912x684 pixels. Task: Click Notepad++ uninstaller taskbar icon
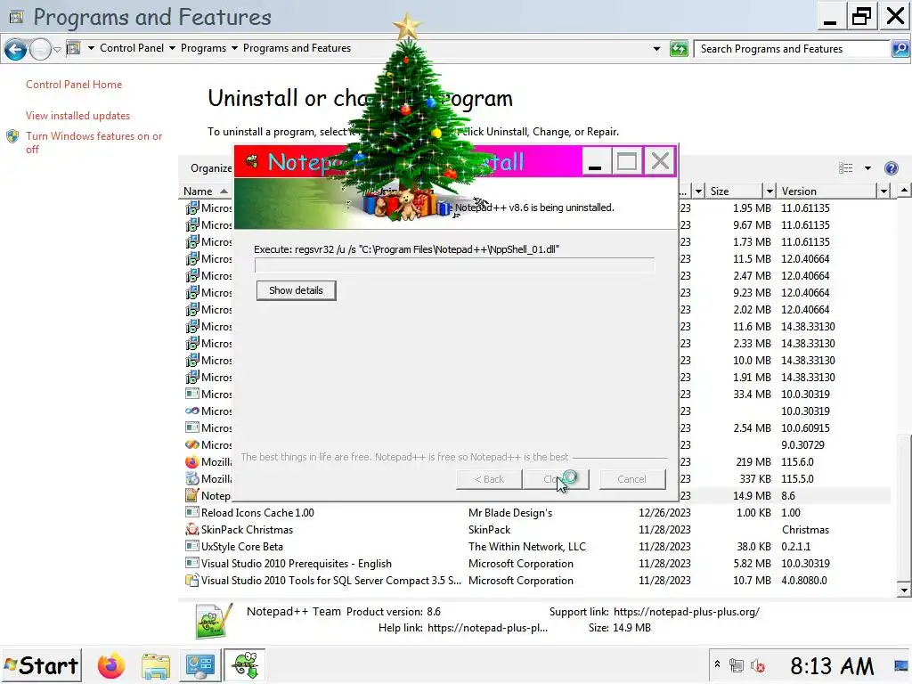click(245, 665)
